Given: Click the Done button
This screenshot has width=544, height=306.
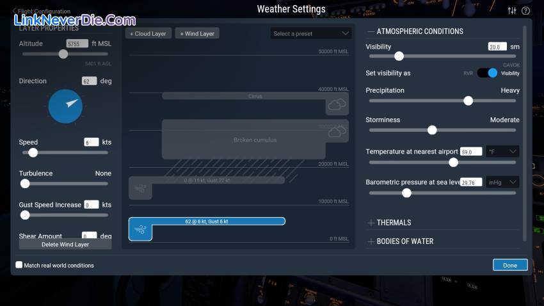Looking at the screenshot, I should (509, 265).
